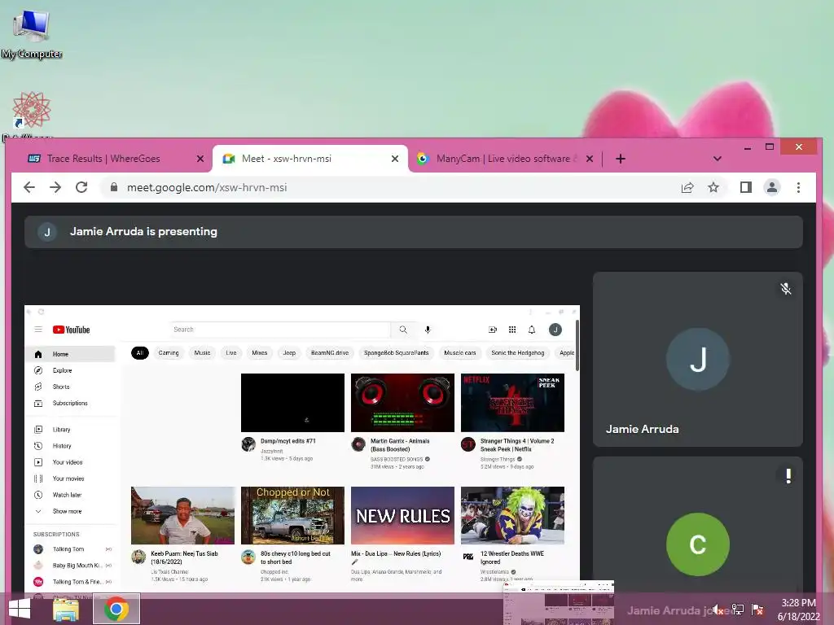The width and height of the screenshot is (834, 625).
Task: Go forward in Chrome browser
Action: coord(55,187)
